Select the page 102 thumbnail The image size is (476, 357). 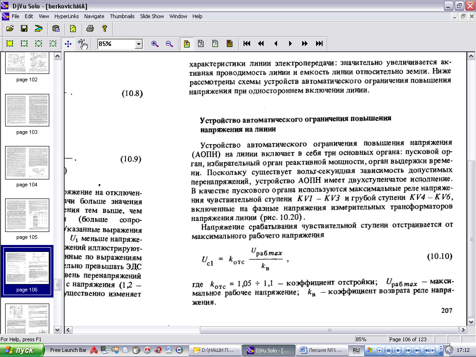(27, 63)
